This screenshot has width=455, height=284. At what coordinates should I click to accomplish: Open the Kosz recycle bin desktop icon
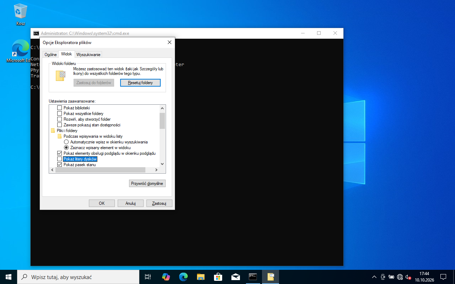tap(21, 15)
